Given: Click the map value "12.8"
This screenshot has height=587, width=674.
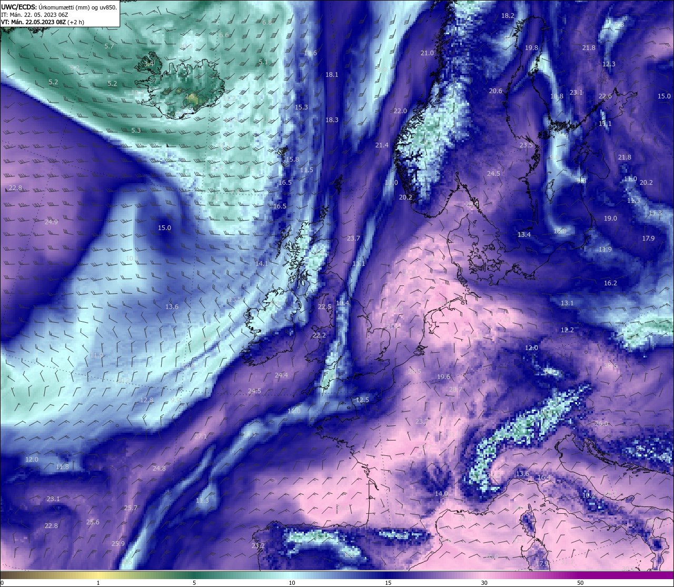Looking at the screenshot, I should (x=146, y=400).
